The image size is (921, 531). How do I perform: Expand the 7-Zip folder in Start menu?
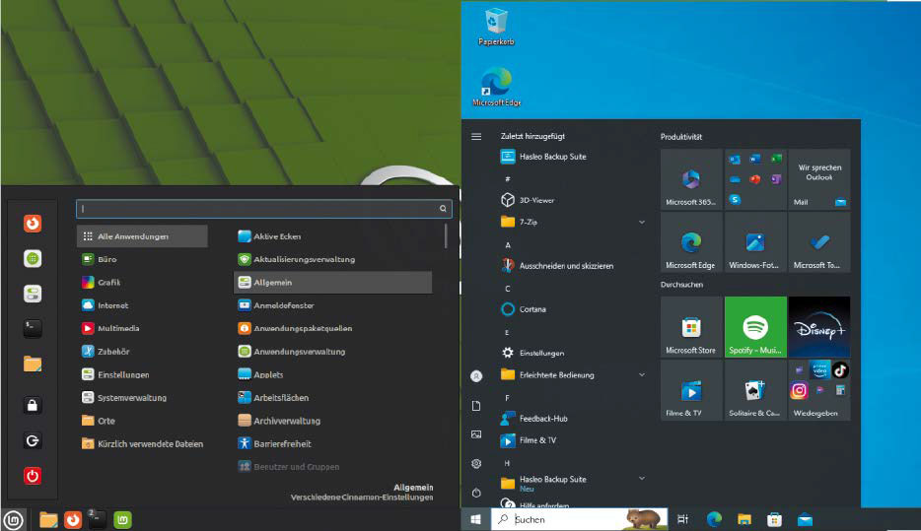click(x=642, y=222)
